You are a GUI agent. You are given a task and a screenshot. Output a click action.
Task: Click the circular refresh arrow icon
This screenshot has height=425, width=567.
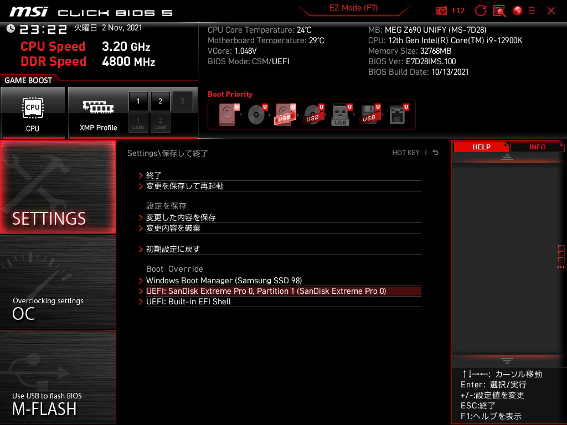[x=481, y=11]
